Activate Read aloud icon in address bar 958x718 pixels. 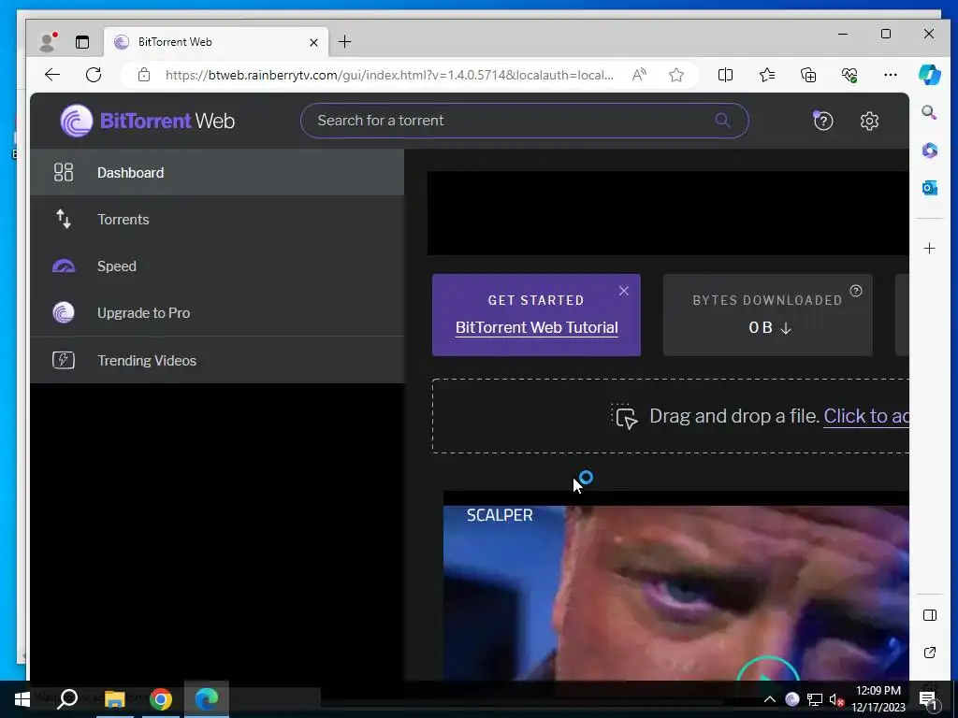click(639, 75)
